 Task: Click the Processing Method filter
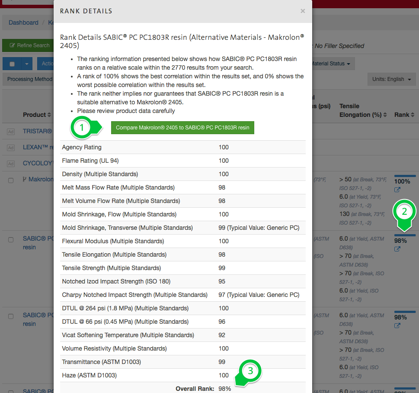[28, 79]
